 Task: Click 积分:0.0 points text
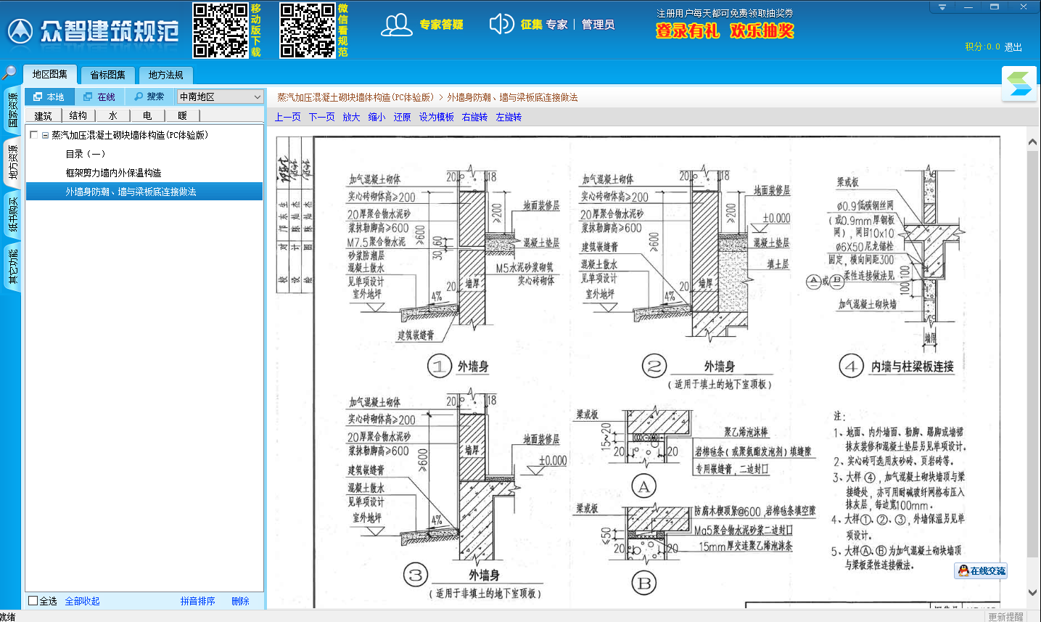982,46
